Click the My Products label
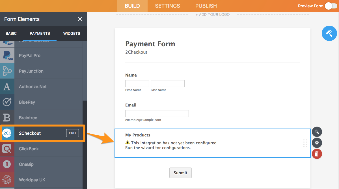The width and height of the screenshot is (339, 189). [138, 135]
